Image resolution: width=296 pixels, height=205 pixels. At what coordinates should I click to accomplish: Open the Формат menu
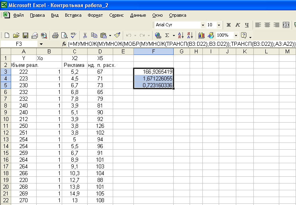95,15
